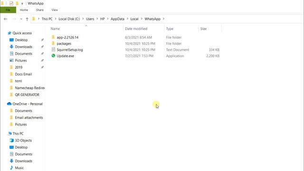Viewport: 304px width, 171px height.
Task: Click the Forward navigation arrow
Action: tap(14, 19)
